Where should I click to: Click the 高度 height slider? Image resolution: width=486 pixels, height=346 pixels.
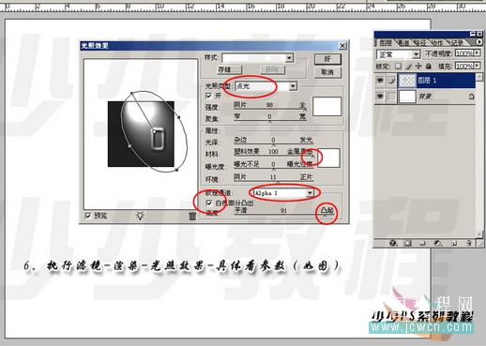tap(283, 215)
